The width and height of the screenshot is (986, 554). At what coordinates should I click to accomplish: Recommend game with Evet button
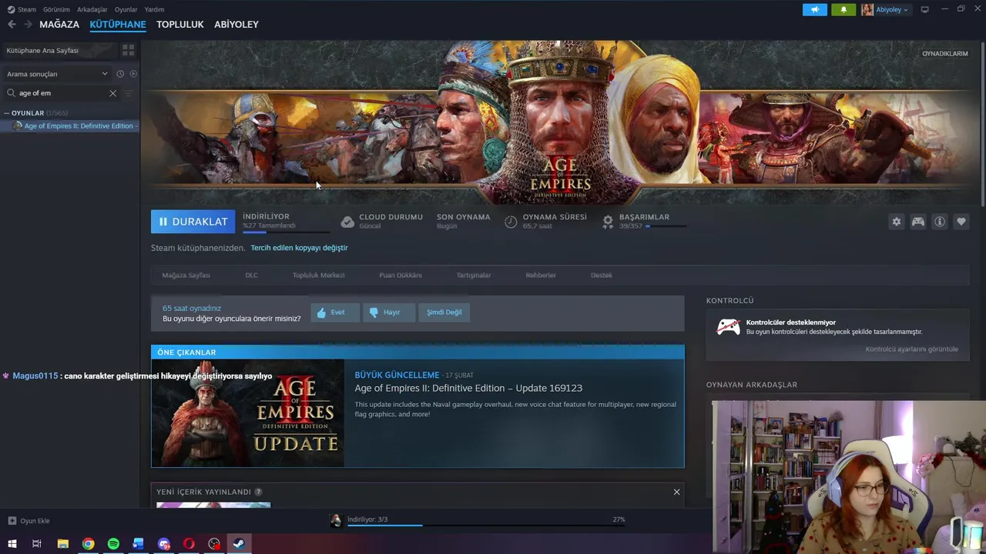click(x=335, y=312)
